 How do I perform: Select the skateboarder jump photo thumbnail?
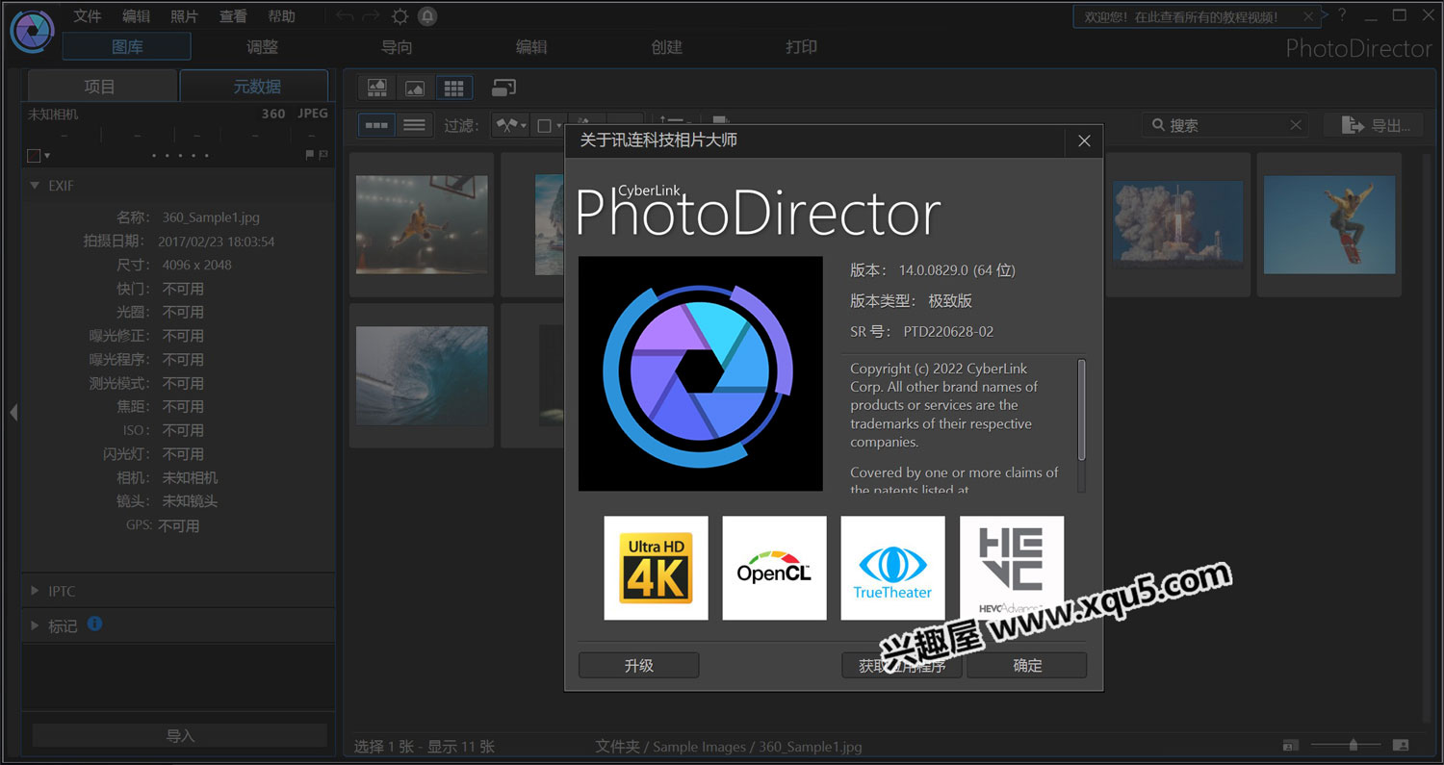(x=1329, y=224)
